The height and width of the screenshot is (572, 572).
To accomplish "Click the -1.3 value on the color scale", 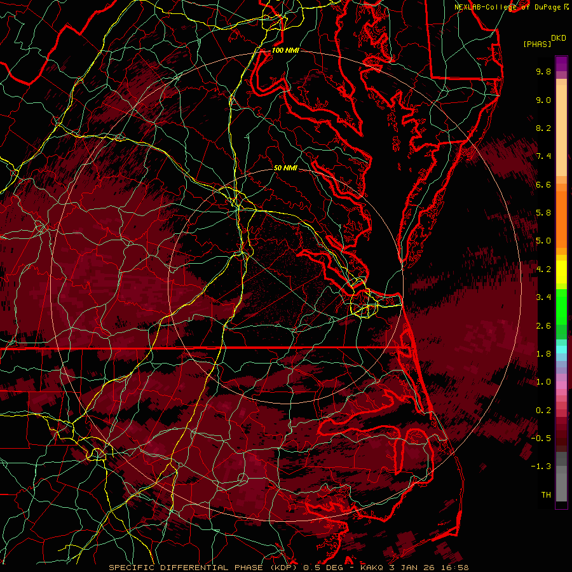I will (541, 466).
